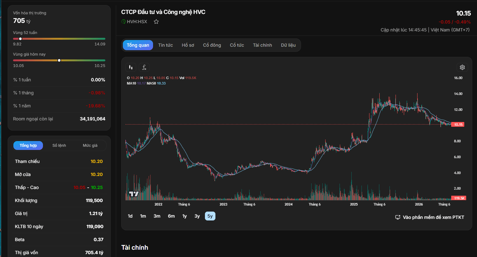Image resolution: width=477 pixels, height=257 pixels.
Task: Switch to the Tin tức tab
Action: pos(165,45)
